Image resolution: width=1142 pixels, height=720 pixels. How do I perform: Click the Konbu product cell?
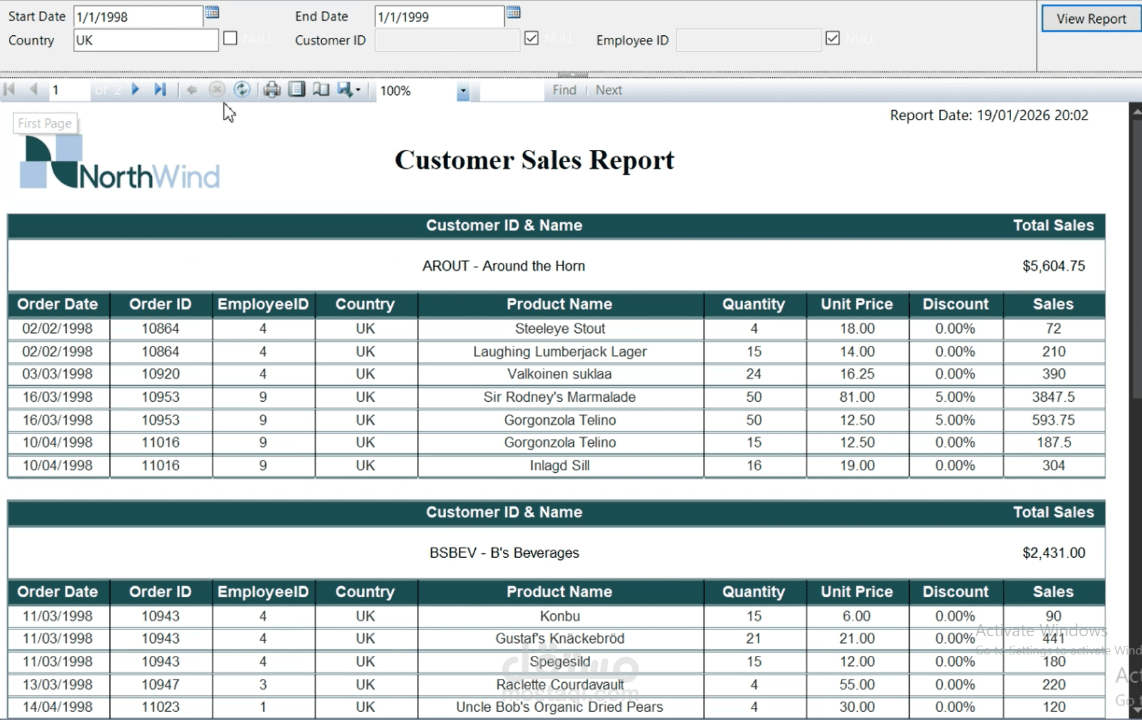(x=560, y=616)
